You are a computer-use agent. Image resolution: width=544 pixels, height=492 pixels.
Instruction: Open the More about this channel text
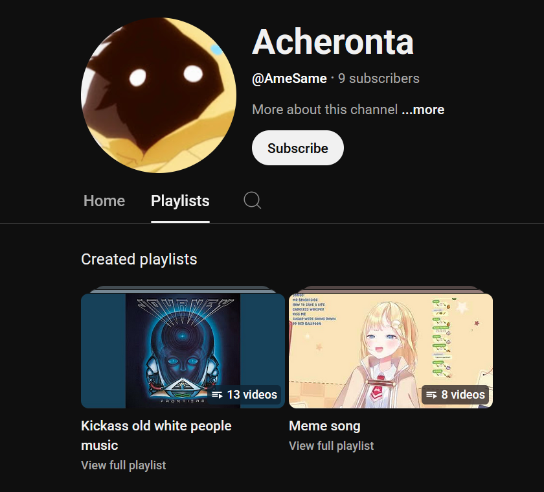tap(324, 110)
